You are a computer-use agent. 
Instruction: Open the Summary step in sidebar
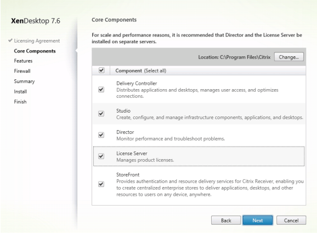[24, 81]
